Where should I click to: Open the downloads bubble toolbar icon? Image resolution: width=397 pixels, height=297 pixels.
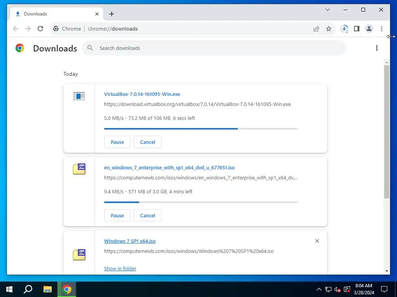coord(344,29)
